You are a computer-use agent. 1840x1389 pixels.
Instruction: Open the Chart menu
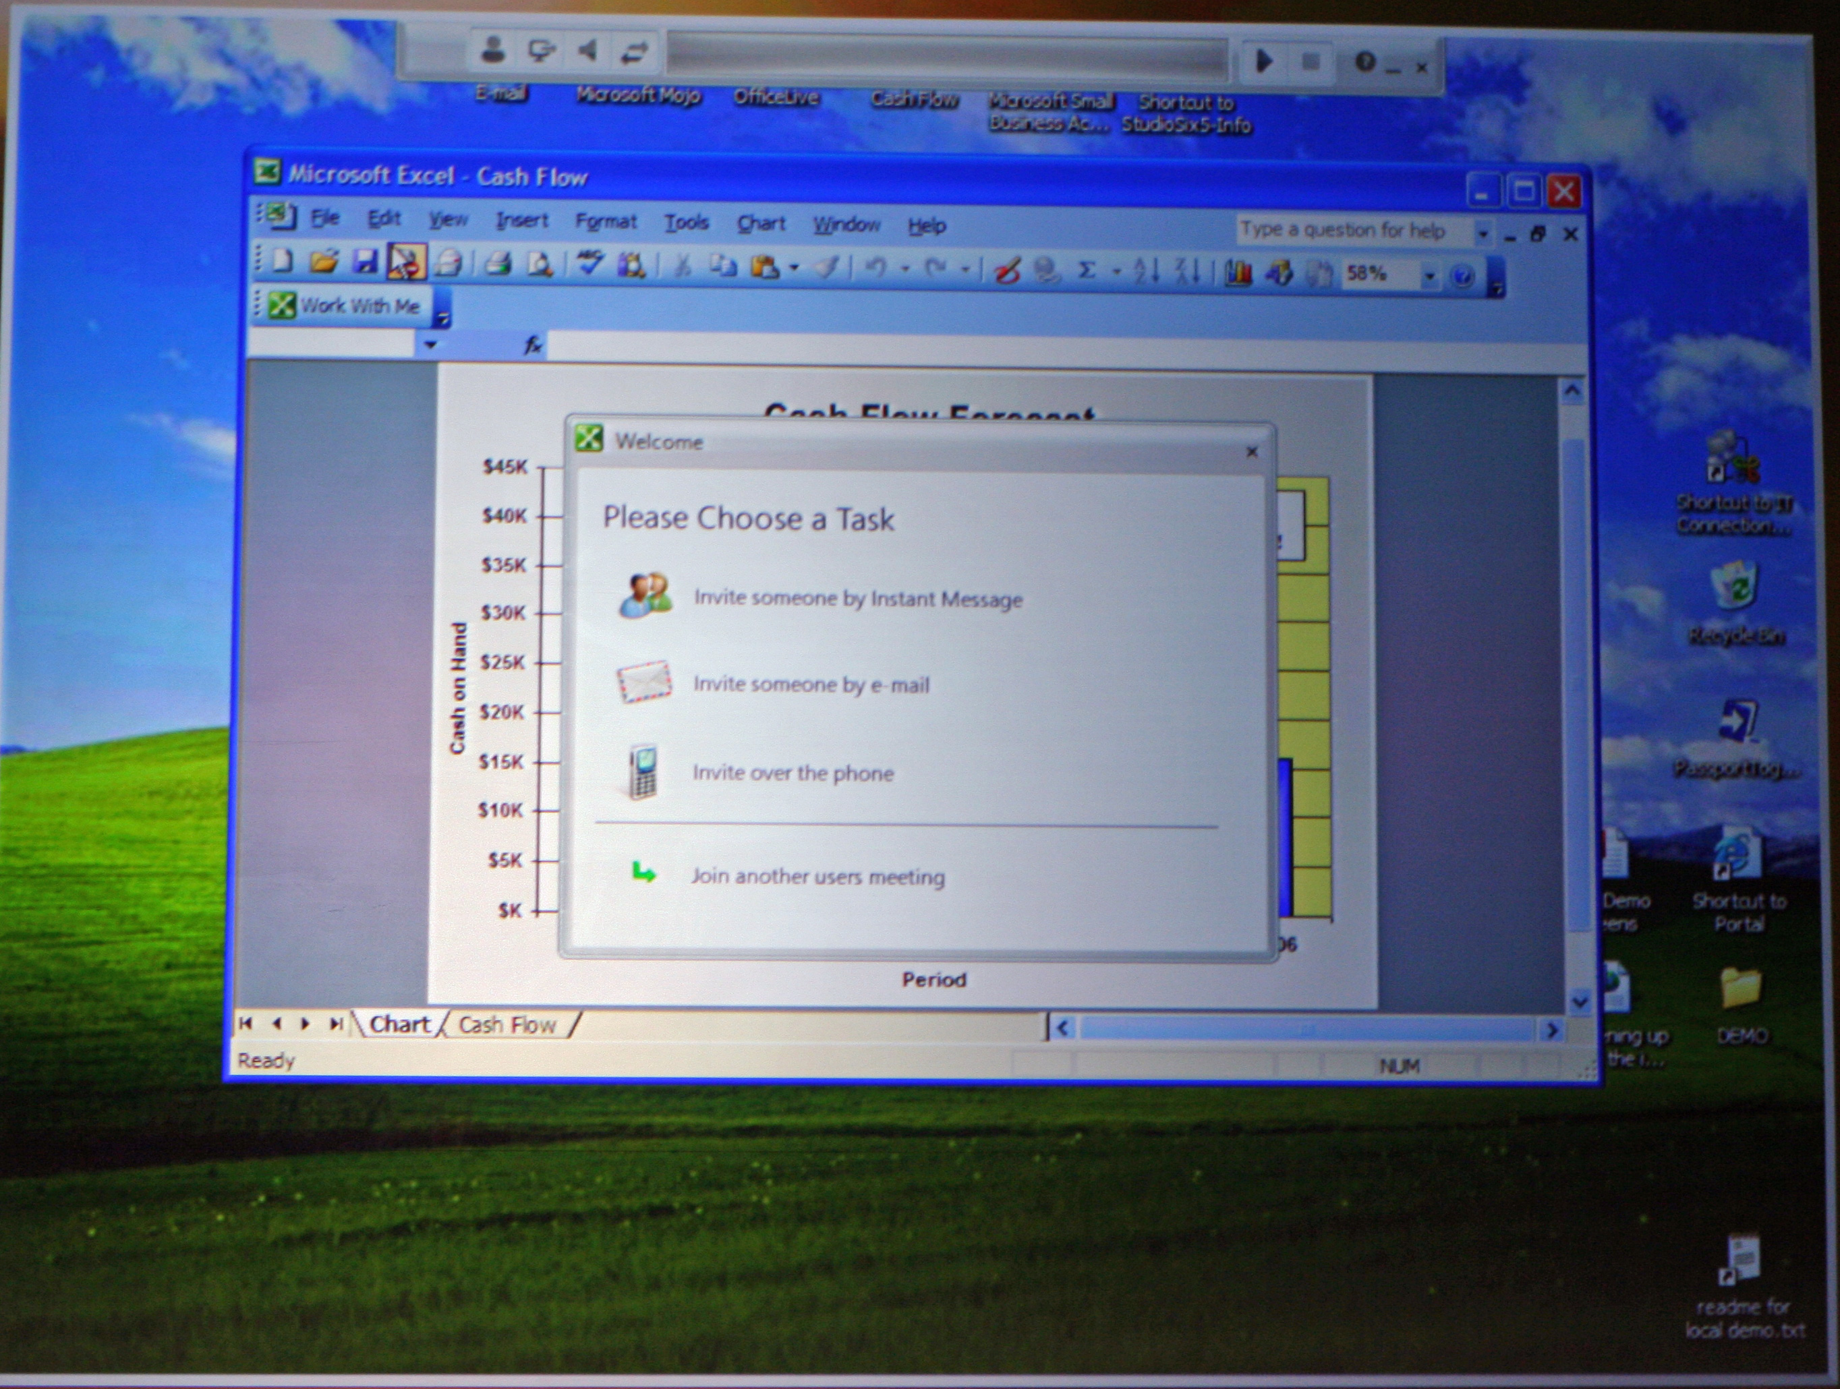(760, 224)
